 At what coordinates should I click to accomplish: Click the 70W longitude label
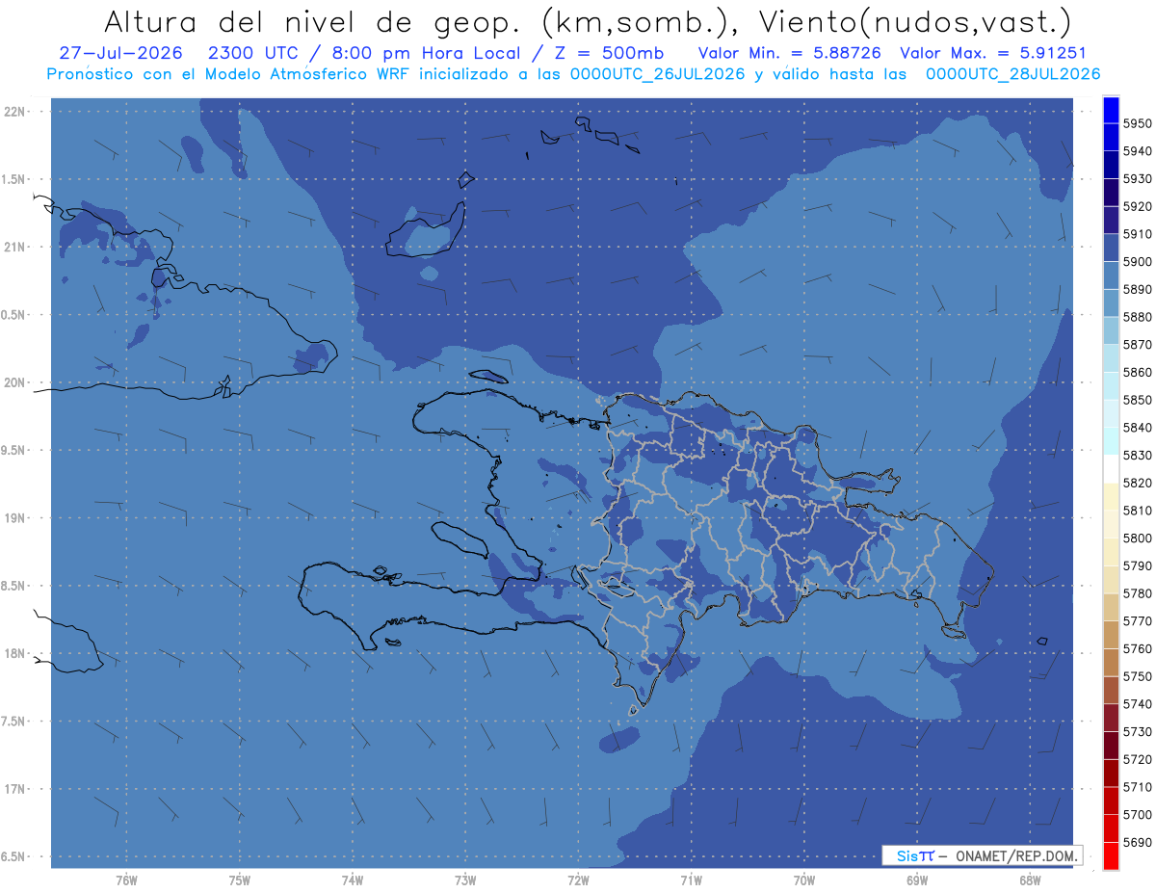[x=804, y=880]
